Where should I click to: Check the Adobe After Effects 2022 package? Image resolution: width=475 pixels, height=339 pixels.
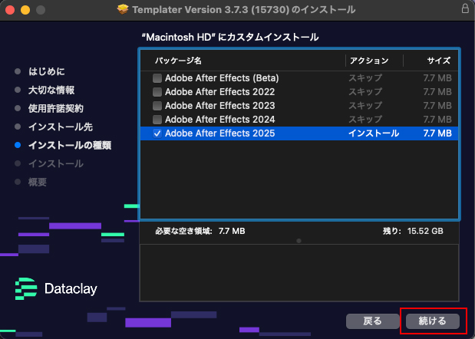click(x=157, y=92)
